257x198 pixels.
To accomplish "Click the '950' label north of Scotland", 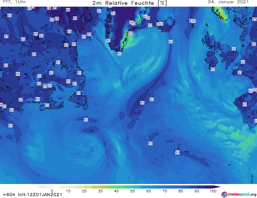I will (192, 21).
